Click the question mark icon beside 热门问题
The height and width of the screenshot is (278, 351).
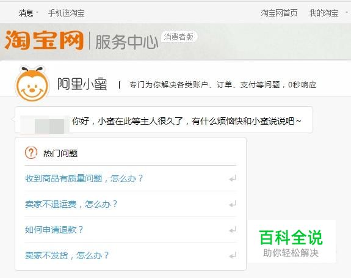coord(31,153)
